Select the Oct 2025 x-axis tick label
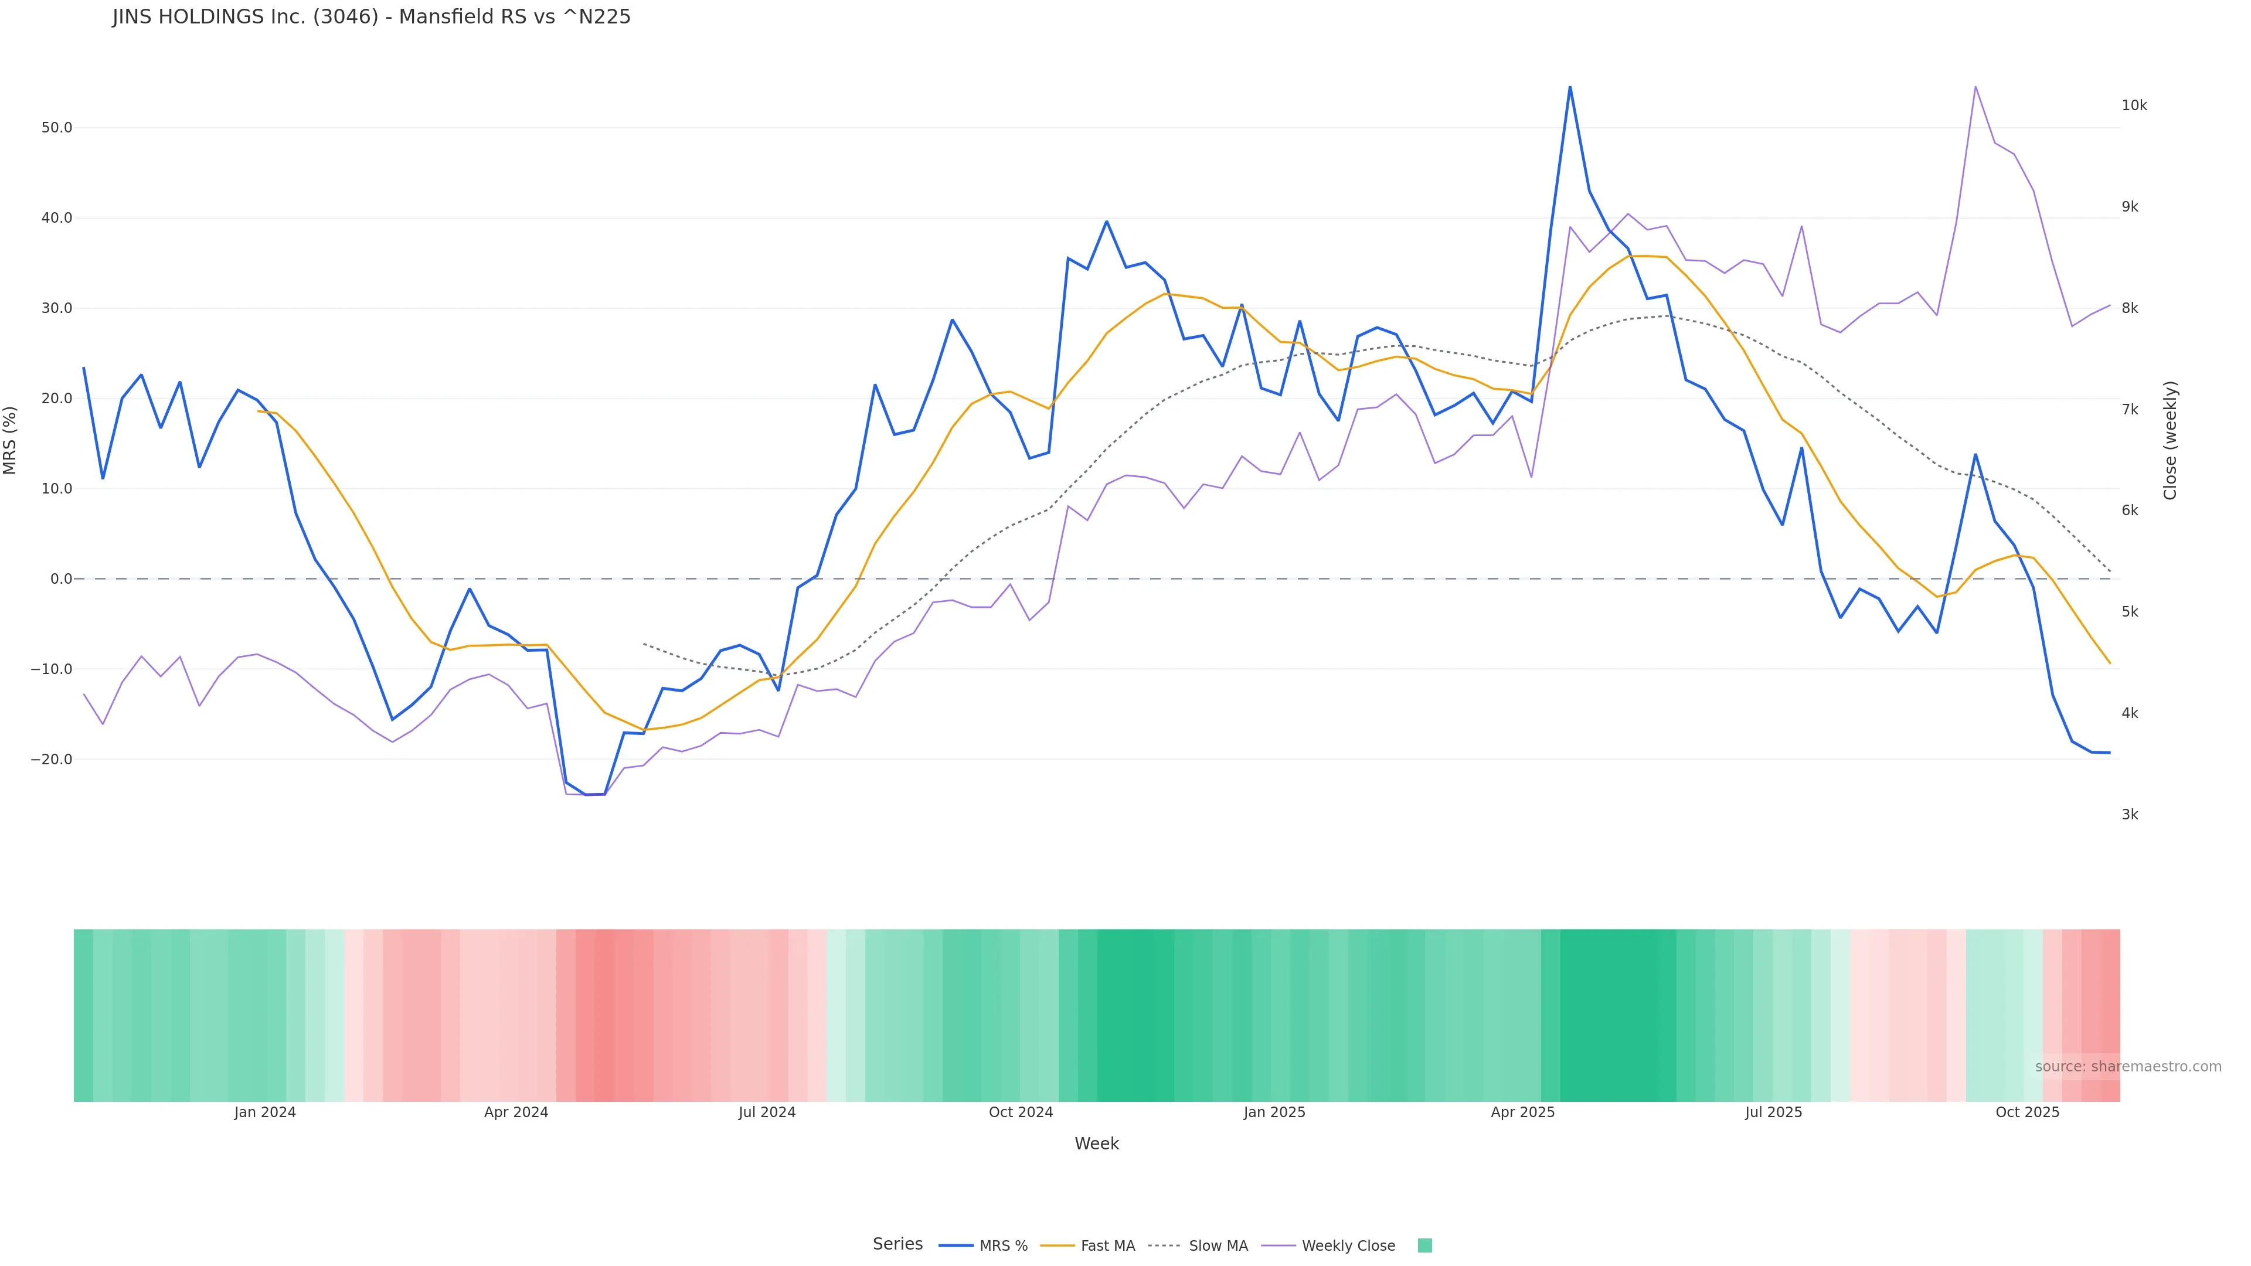Viewport: 2251px width, 1266px height. tap(2027, 1112)
